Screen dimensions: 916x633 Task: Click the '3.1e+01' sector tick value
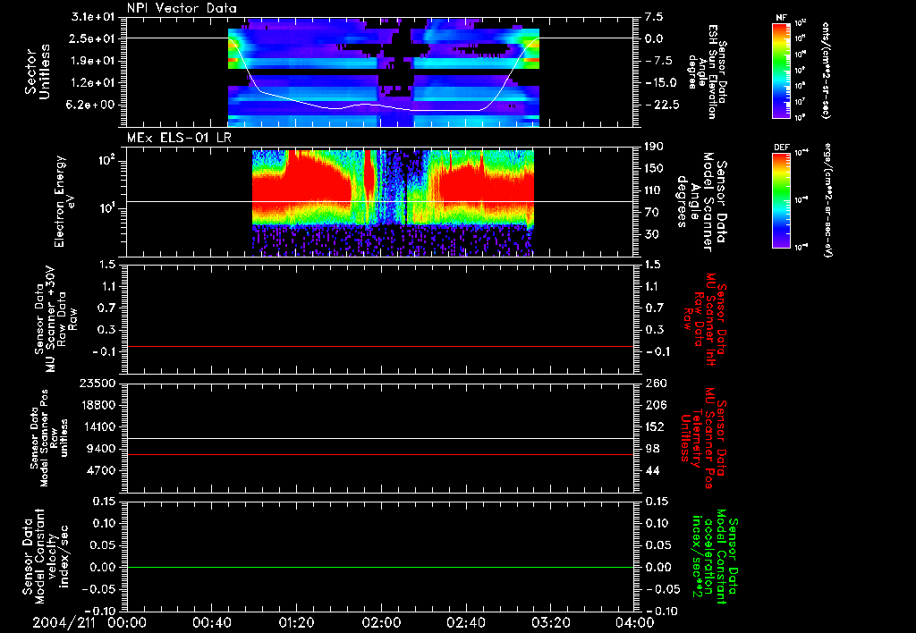(93, 17)
